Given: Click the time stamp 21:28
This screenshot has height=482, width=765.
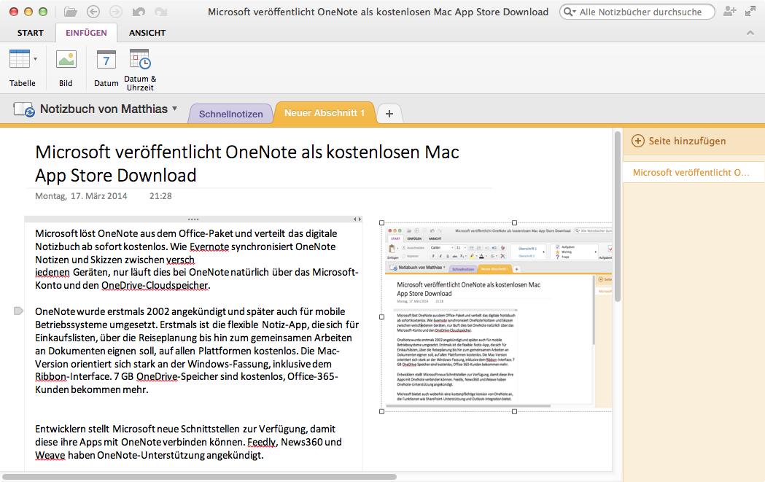Looking at the screenshot, I should 160,195.
